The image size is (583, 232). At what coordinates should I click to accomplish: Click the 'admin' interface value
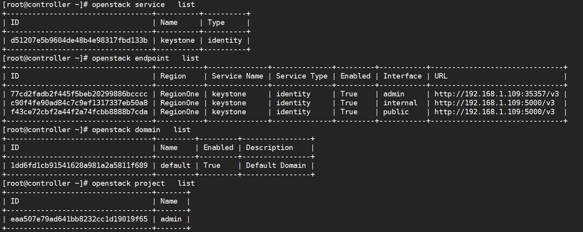click(x=394, y=94)
